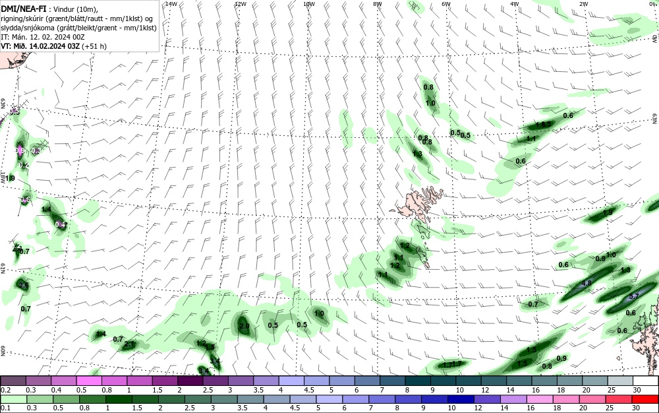This screenshot has height=413, width=659.
Task: Select the light pink swatch above rain-scale 16
Action: [x=540, y=399]
